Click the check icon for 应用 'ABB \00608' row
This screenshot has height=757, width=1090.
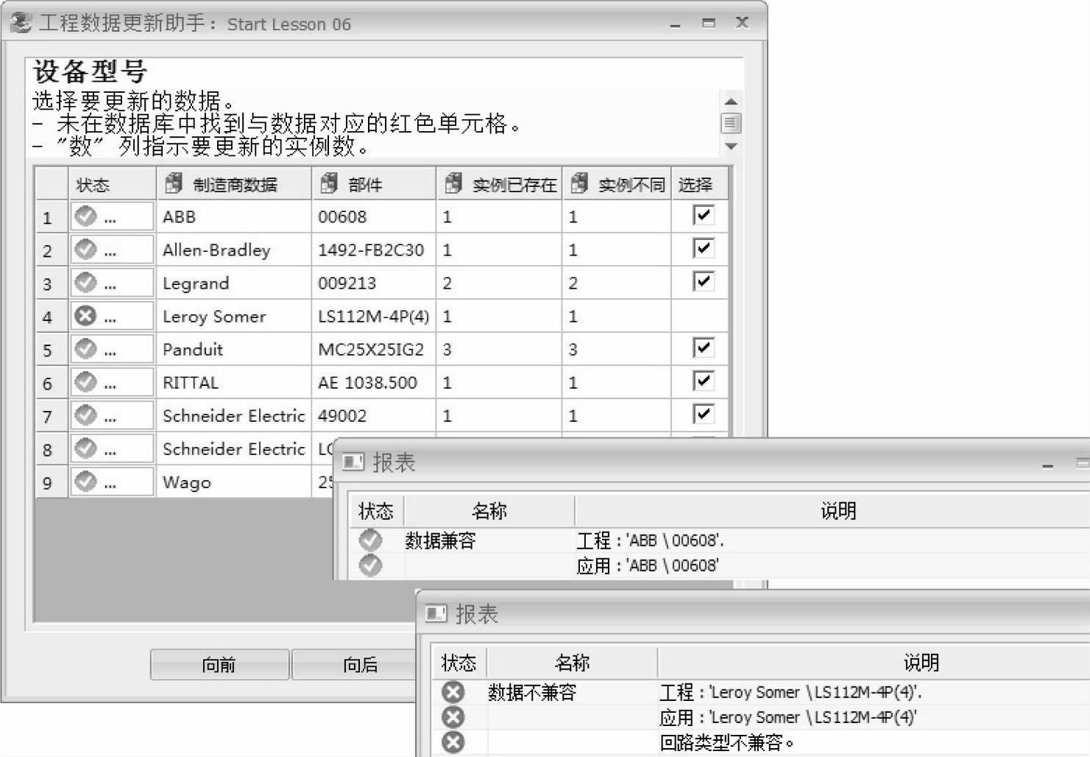[370, 566]
